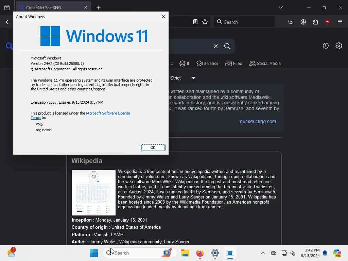
Task: Click OK in About Windows dialog
Action: point(153,147)
